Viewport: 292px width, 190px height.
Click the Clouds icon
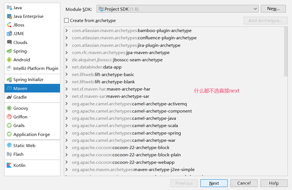(9, 42)
